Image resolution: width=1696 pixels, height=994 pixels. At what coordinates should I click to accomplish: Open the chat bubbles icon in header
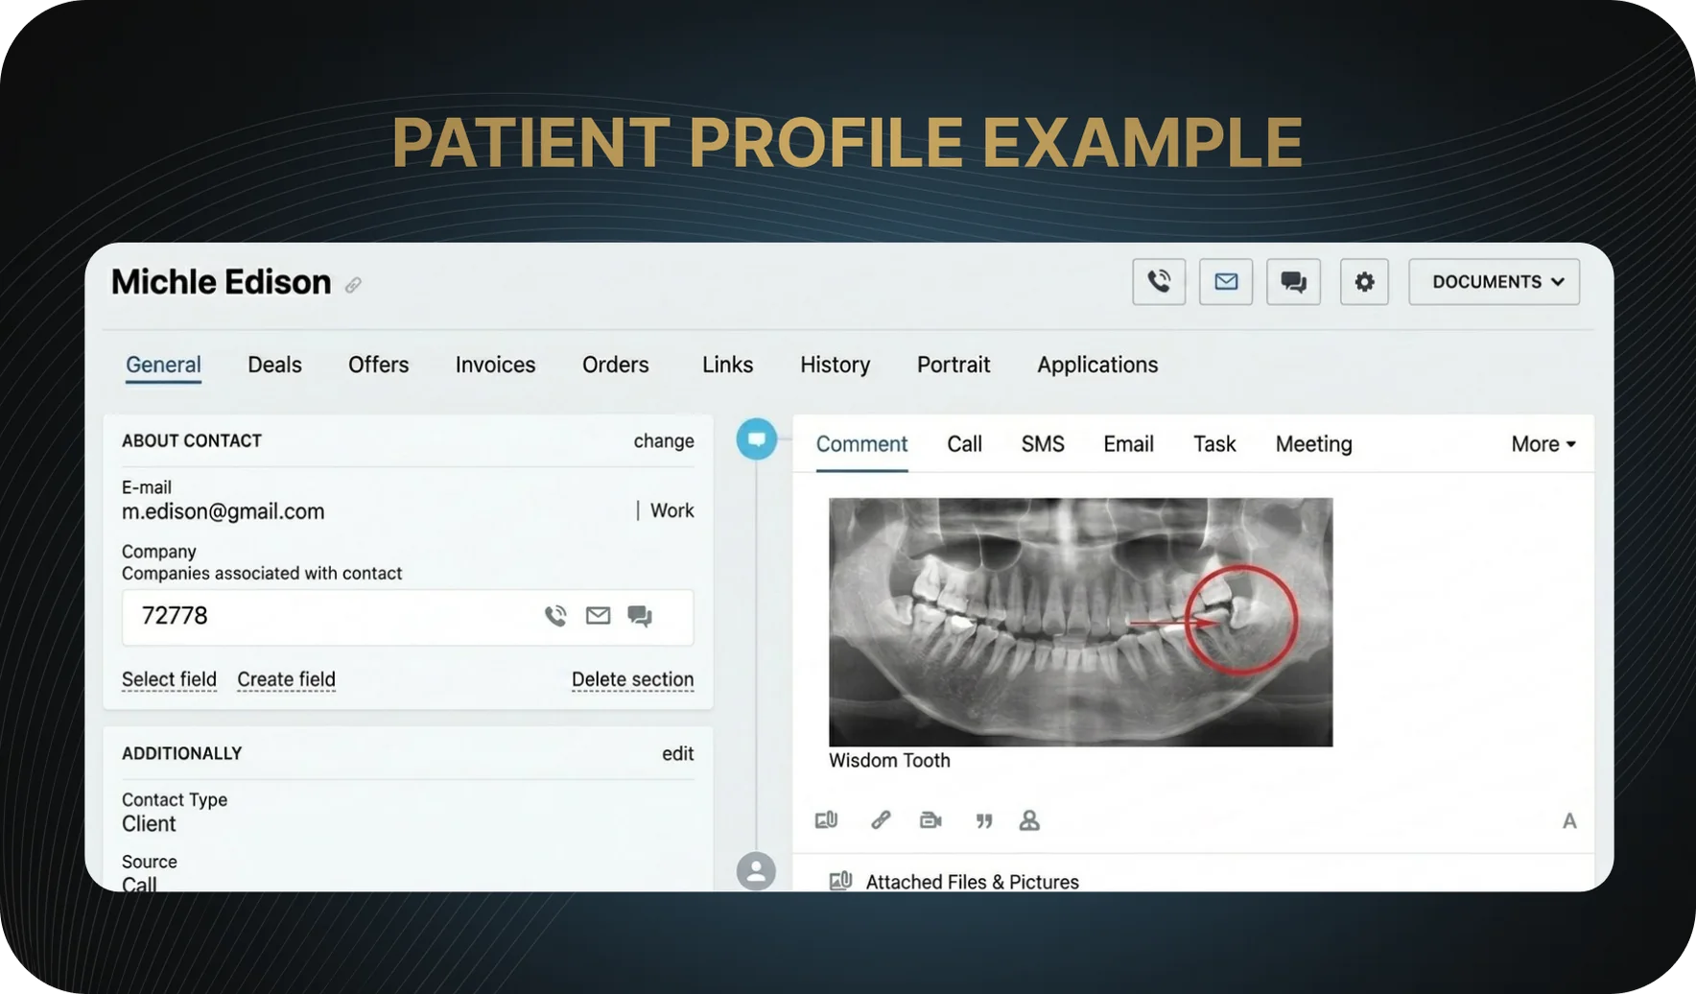[x=1293, y=282]
